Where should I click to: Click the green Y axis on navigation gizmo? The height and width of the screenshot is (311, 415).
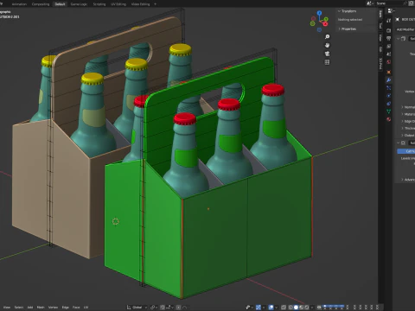[326, 19]
